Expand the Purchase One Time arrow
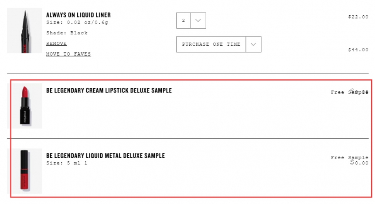Image resolution: width=375 pixels, height=204 pixels. tap(253, 44)
